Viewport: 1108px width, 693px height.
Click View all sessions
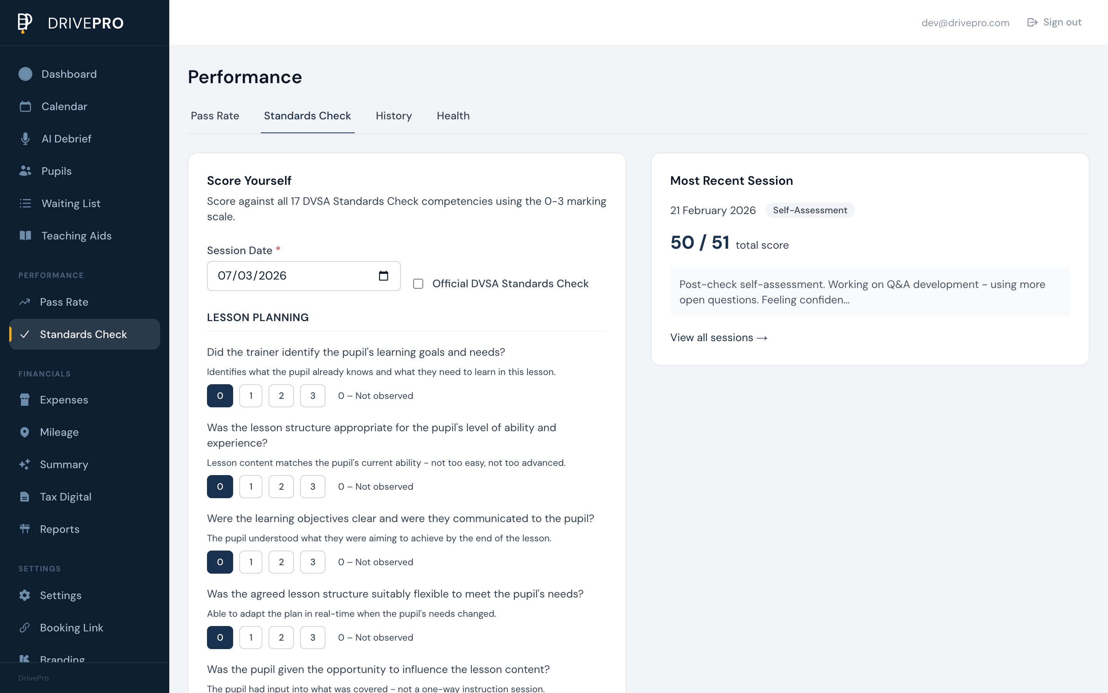click(718, 337)
